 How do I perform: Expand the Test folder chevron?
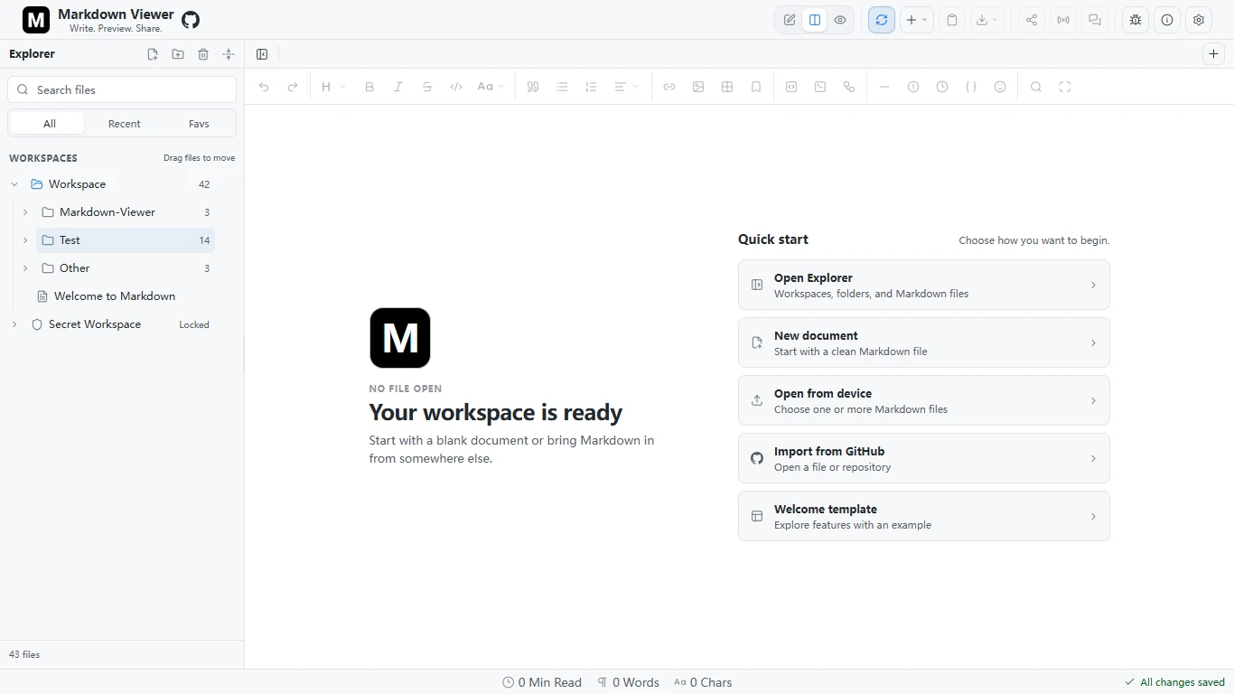click(x=25, y=240)
